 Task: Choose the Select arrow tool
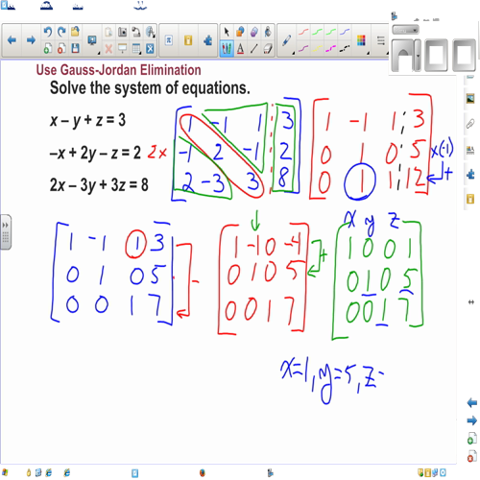227,32
